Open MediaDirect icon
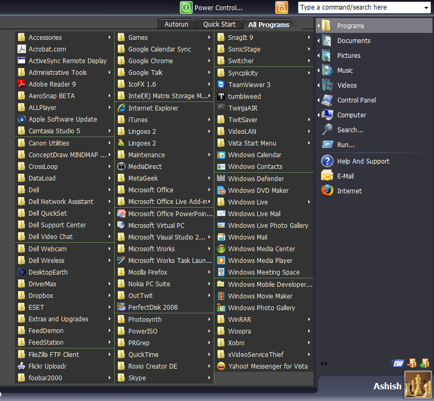Viewport: 434px width, 401px height. pos(121,166)
